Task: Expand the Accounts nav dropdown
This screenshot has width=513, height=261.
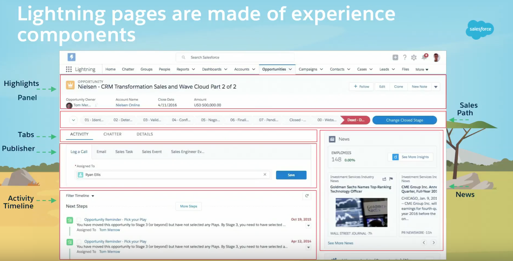Action: (253, 69)
